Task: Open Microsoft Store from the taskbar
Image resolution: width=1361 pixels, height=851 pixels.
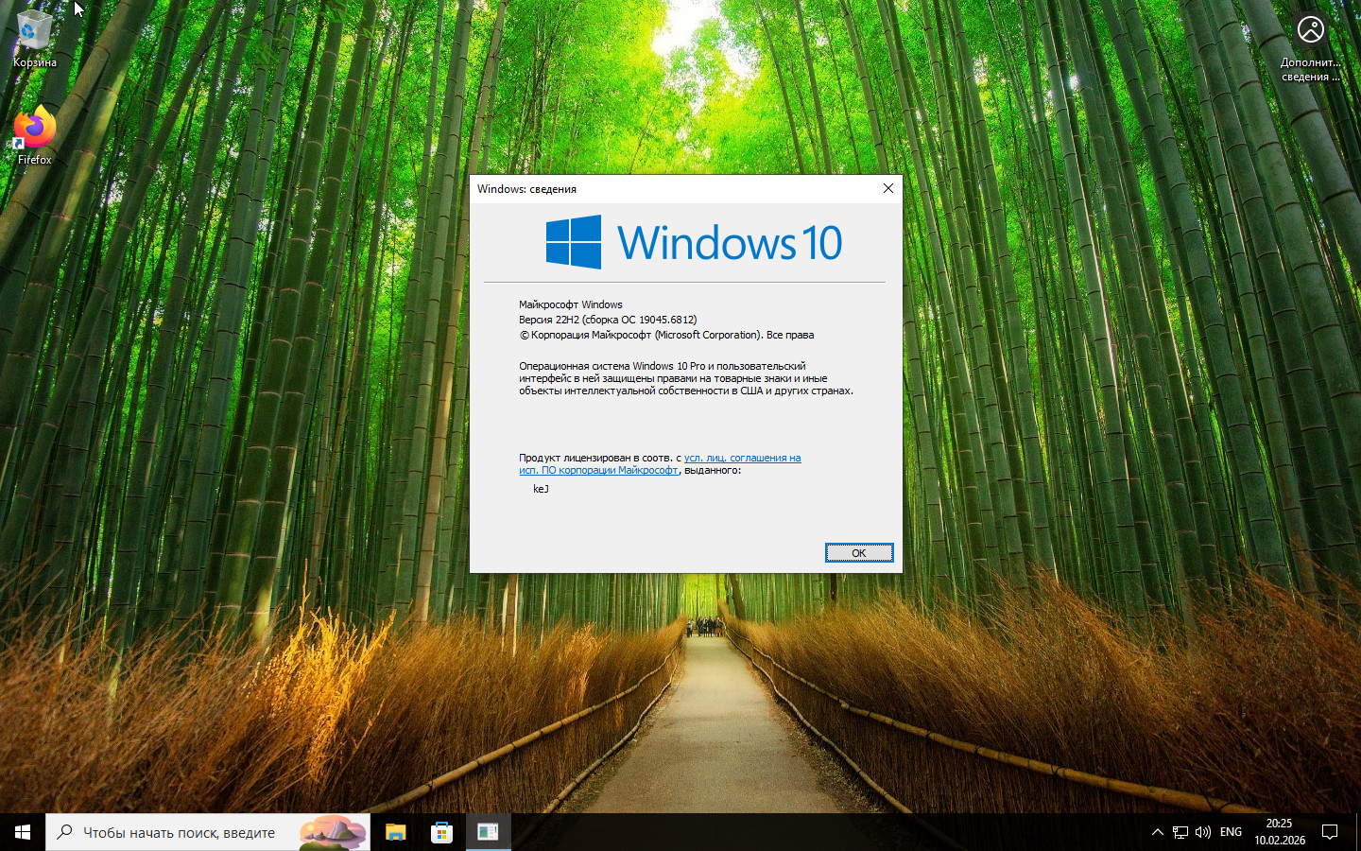Action: coord(441,832)
